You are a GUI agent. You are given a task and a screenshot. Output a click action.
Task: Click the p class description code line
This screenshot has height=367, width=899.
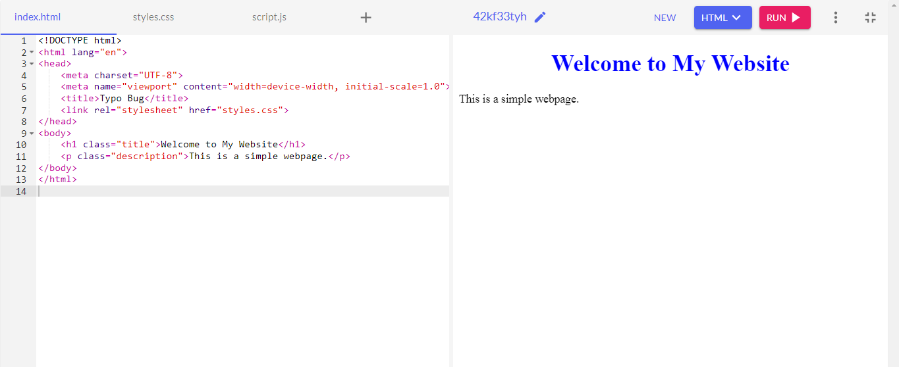click(x=205, y=157)
